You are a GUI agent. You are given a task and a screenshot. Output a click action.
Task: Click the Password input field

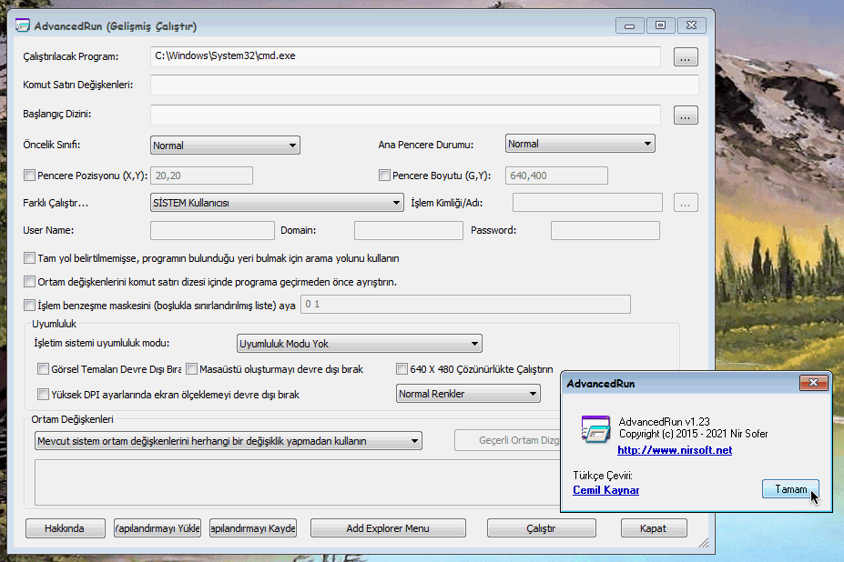pos(605,231)
